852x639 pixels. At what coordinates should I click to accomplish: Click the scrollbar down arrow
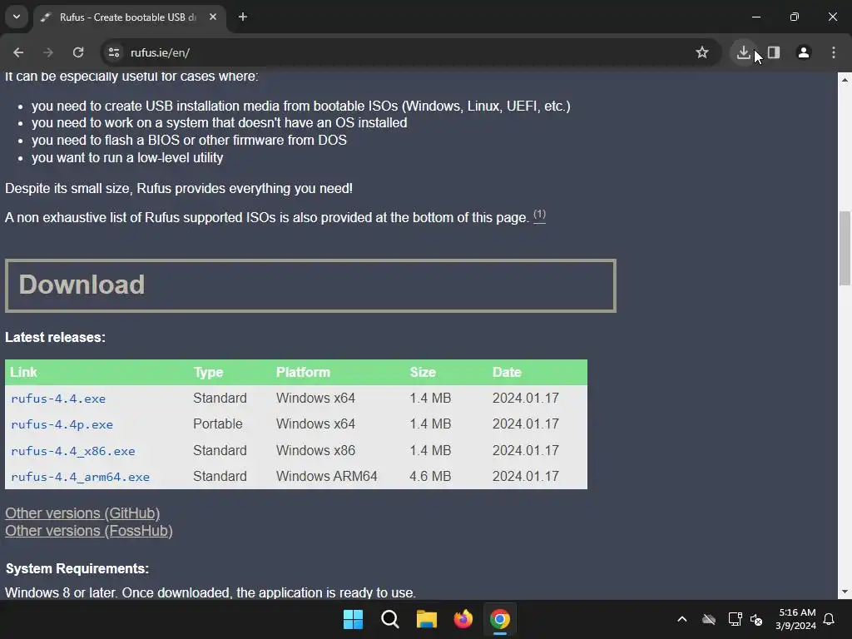(845, 592)
